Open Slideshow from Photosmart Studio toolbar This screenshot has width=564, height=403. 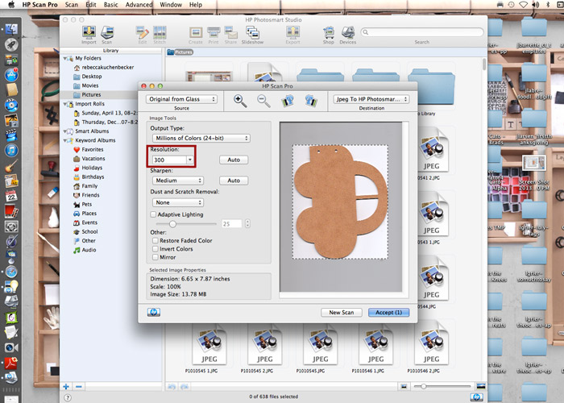tap(252, 35)
